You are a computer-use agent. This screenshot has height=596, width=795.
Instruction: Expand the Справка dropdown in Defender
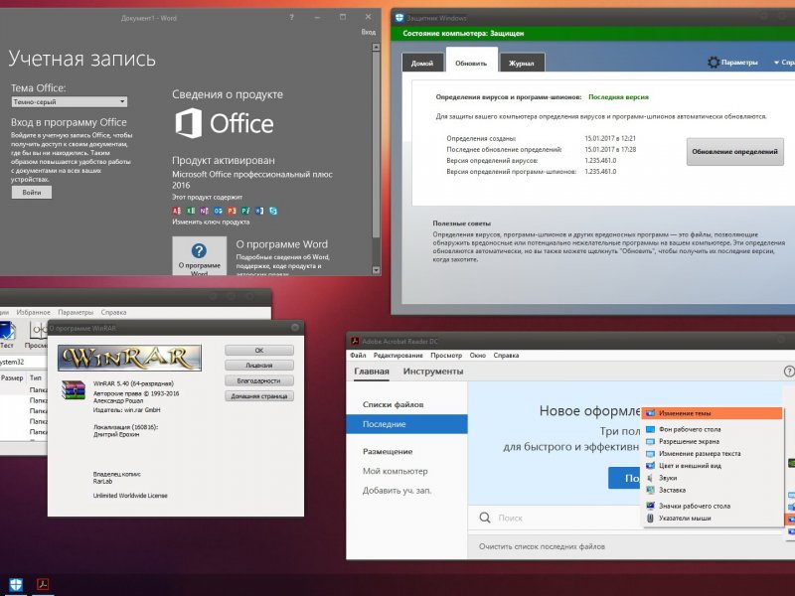tap(784, 63)
